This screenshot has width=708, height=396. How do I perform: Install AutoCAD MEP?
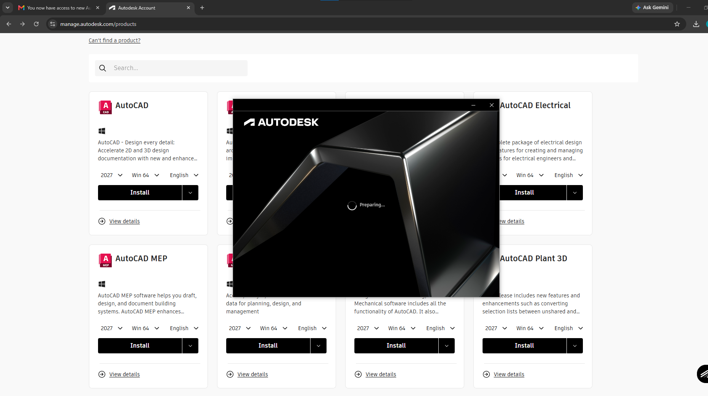point(140,346)
